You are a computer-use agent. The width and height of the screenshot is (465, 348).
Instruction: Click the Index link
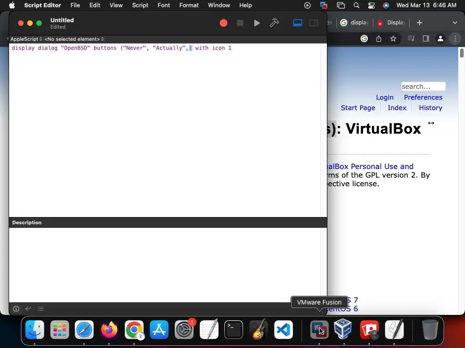397,108
